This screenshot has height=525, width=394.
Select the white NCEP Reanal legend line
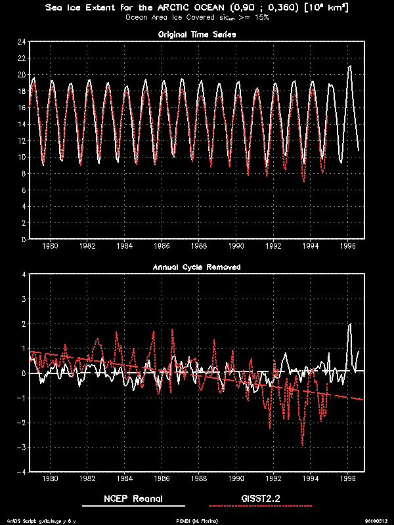(133, 507)
